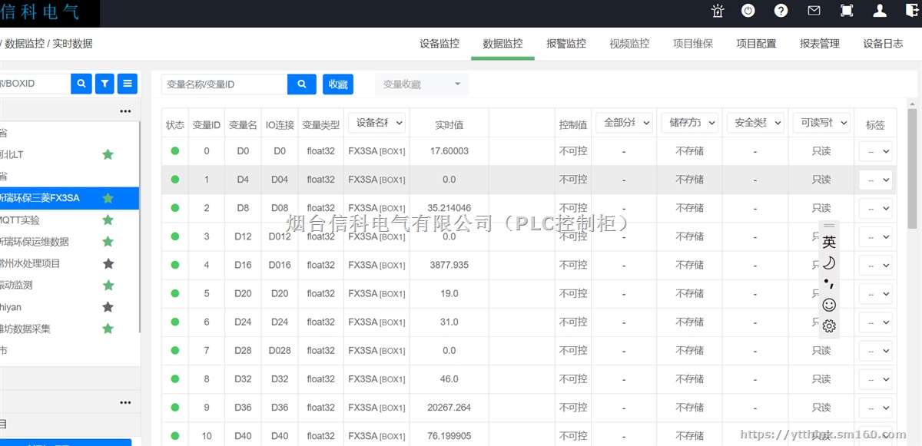Screen dimensions: 922x446
Task: Toggle the favorite star for 河北LT
Action: [x=108, y=154]
